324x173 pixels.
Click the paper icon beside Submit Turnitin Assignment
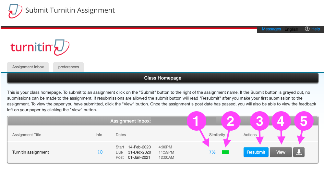(15, 11)
